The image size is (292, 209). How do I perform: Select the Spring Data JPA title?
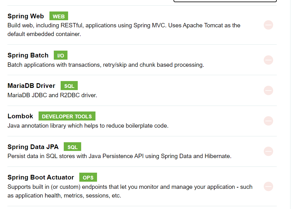(x=33, y=147)
